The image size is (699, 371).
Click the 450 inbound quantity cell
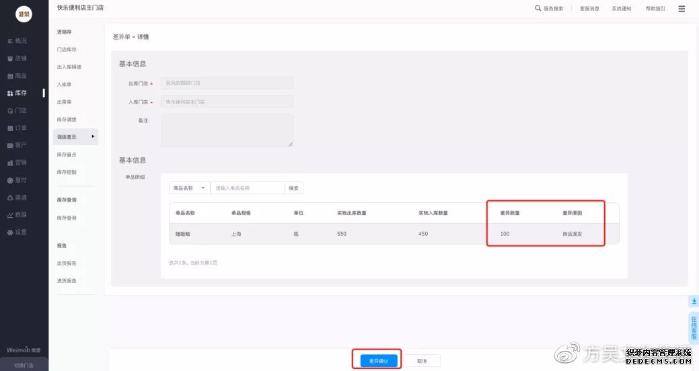(x=423, y=234)
